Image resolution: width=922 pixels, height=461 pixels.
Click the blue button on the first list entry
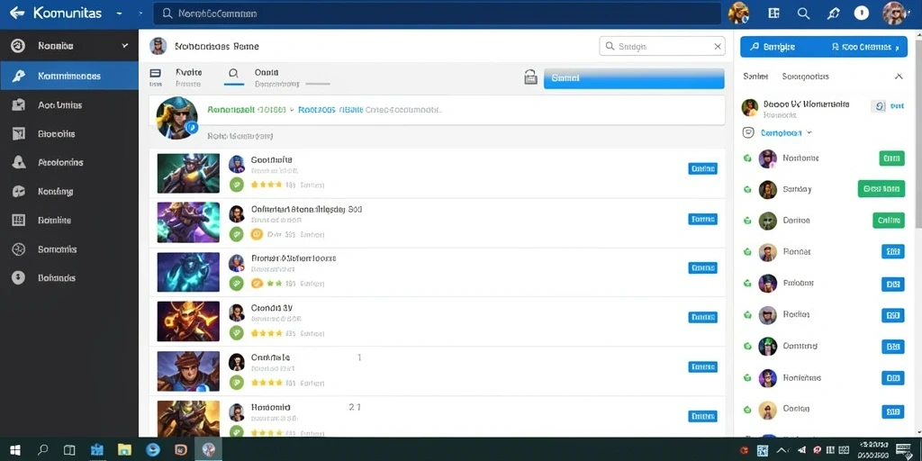[702, 168]
